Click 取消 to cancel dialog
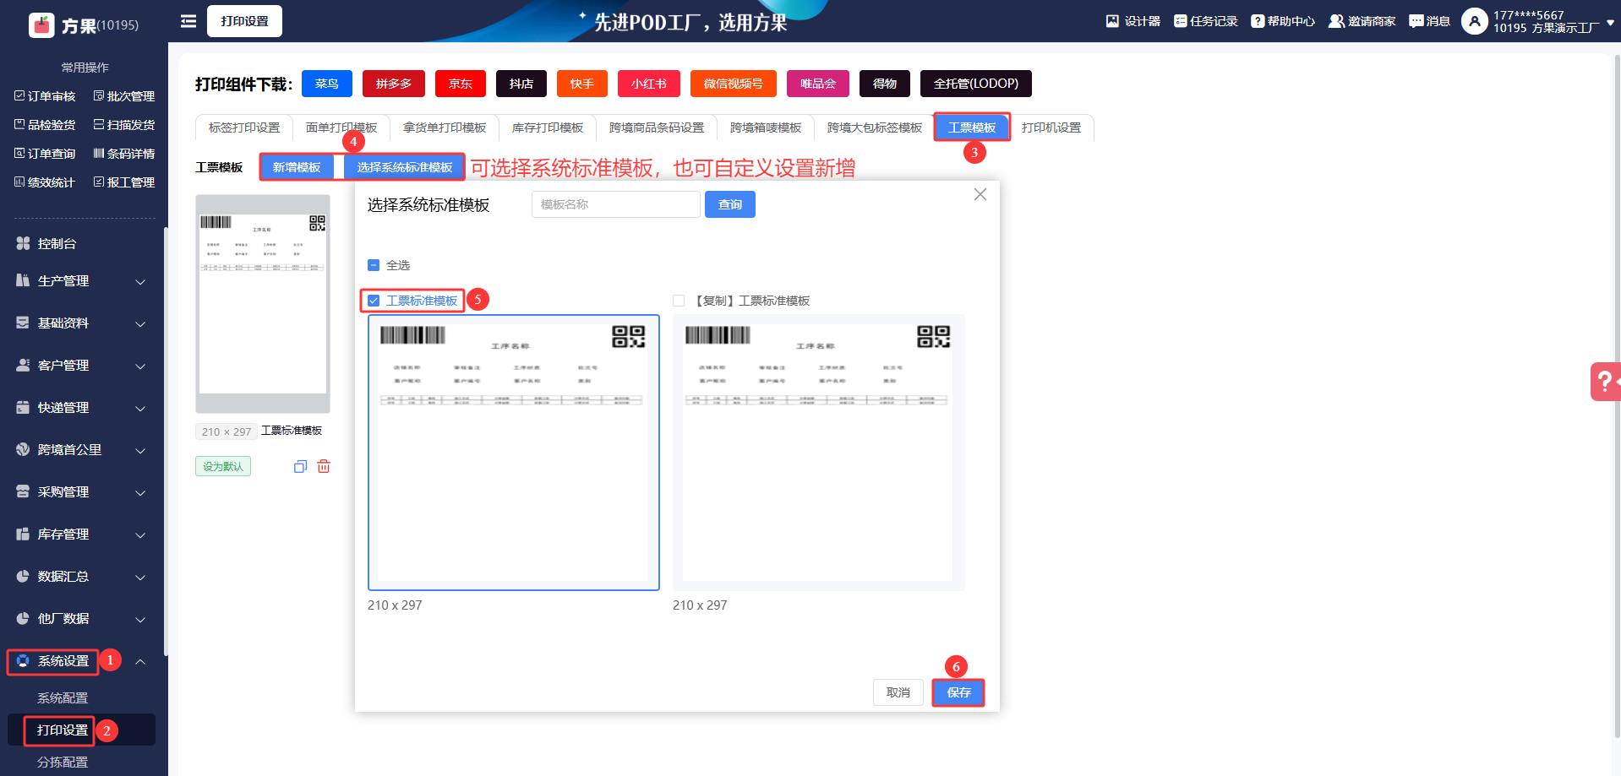The image size is (1621, 776). pos(898,692)
